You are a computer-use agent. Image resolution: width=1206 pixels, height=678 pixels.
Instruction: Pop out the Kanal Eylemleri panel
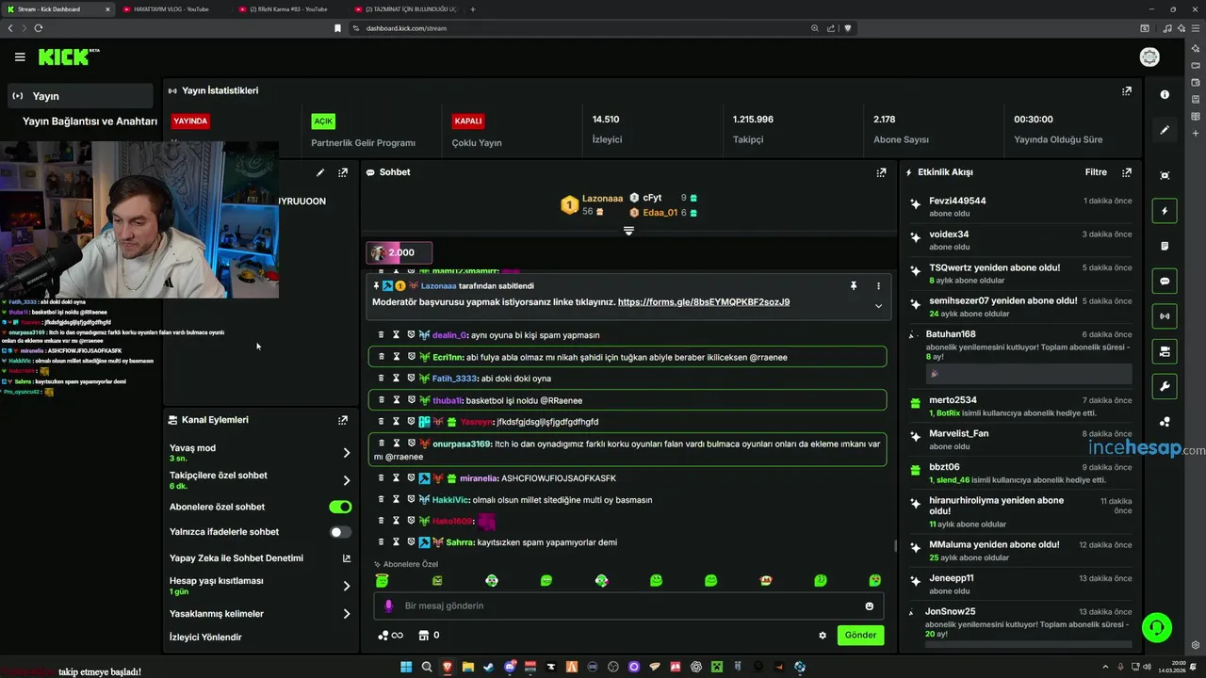click(x=343, y=420)
